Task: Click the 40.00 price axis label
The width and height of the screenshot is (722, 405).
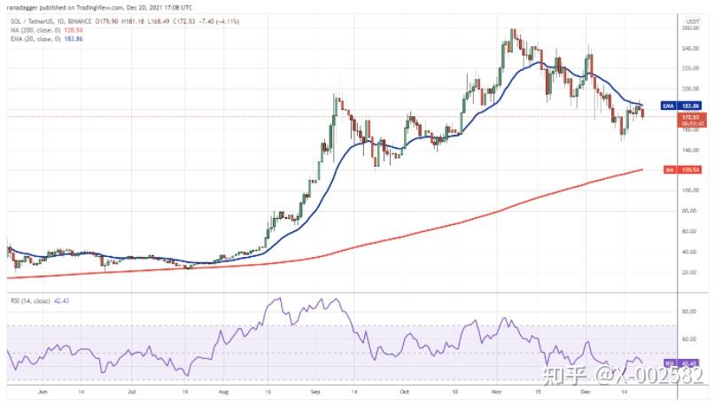Action: click(x=689, y=252)
